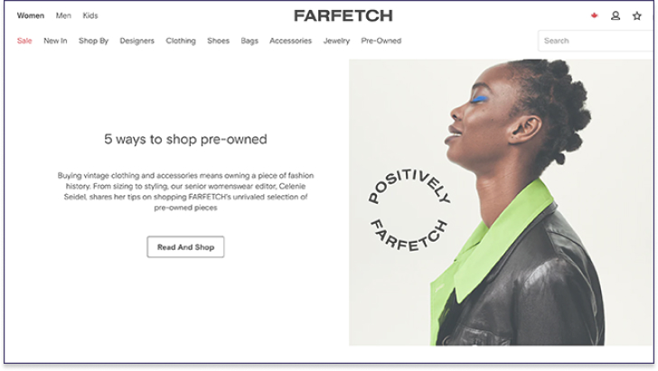Open the wishlist star icon
658x371 pixels.
coord(637,16)
